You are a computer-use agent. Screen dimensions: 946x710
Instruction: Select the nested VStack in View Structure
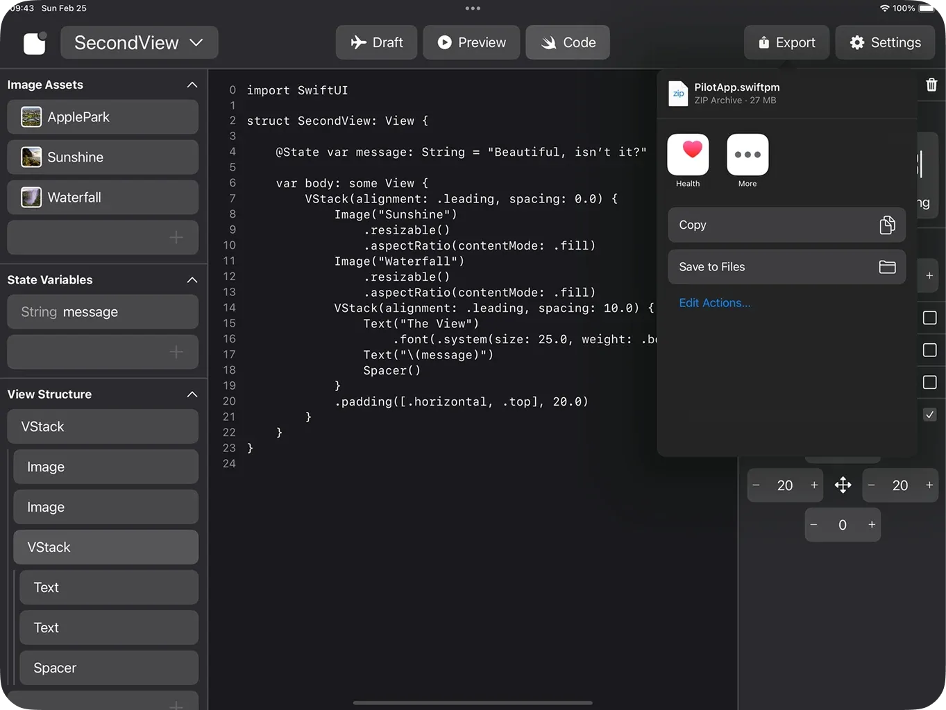click(105, 547)
